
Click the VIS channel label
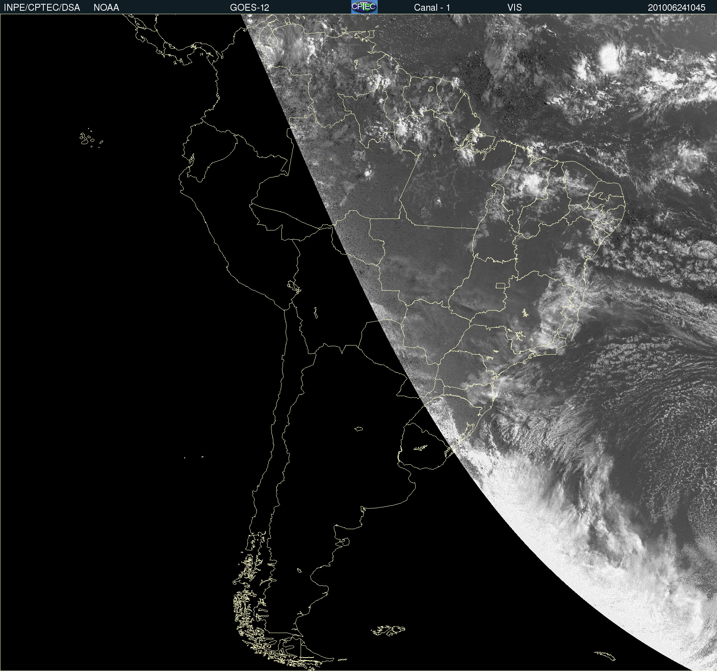pyautogui.click(x=515, y=8)
